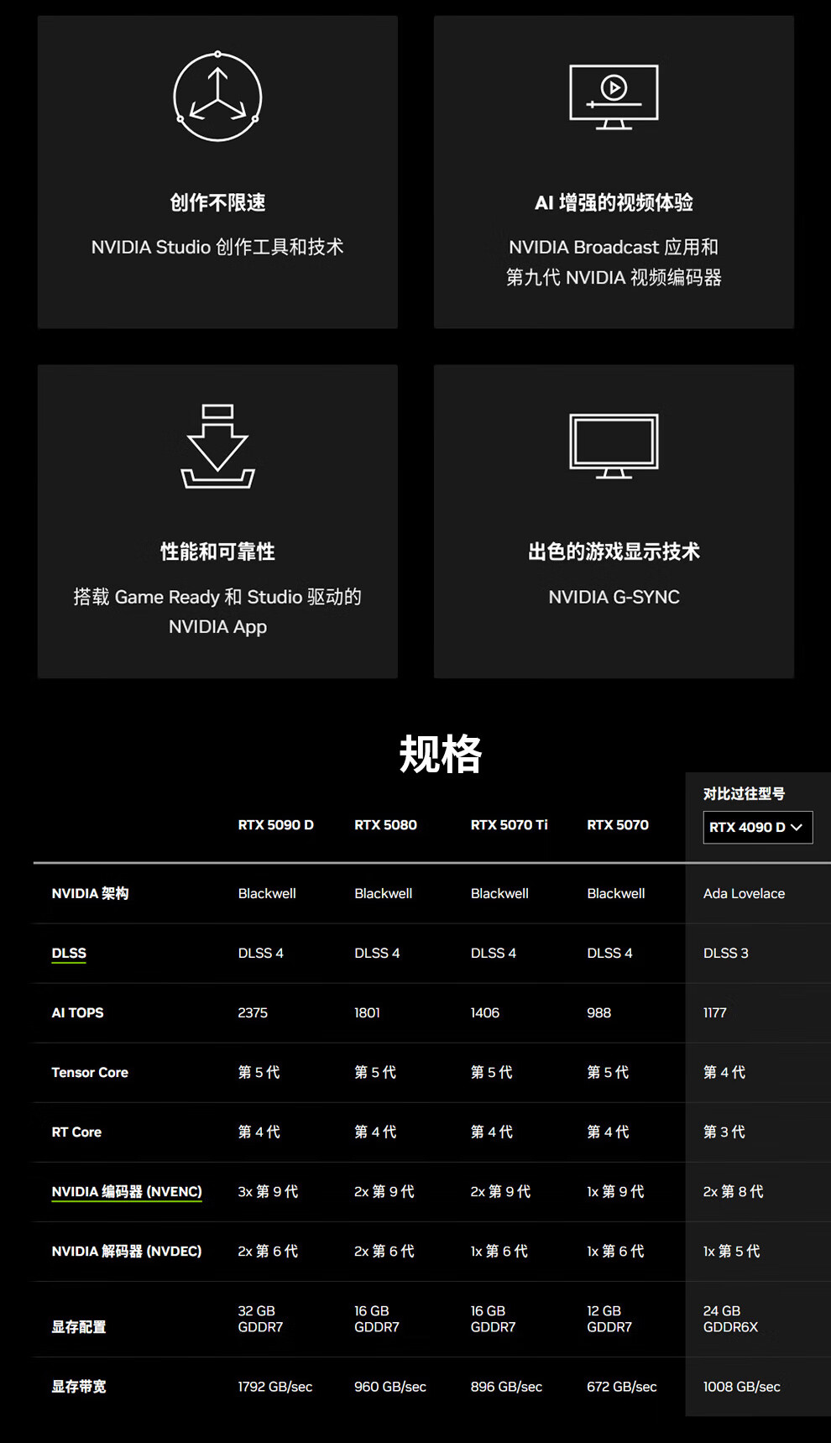Click the AI TOPS value 2375
This screenshot has height=1443, width=831.
click(x=253, y=1012)
